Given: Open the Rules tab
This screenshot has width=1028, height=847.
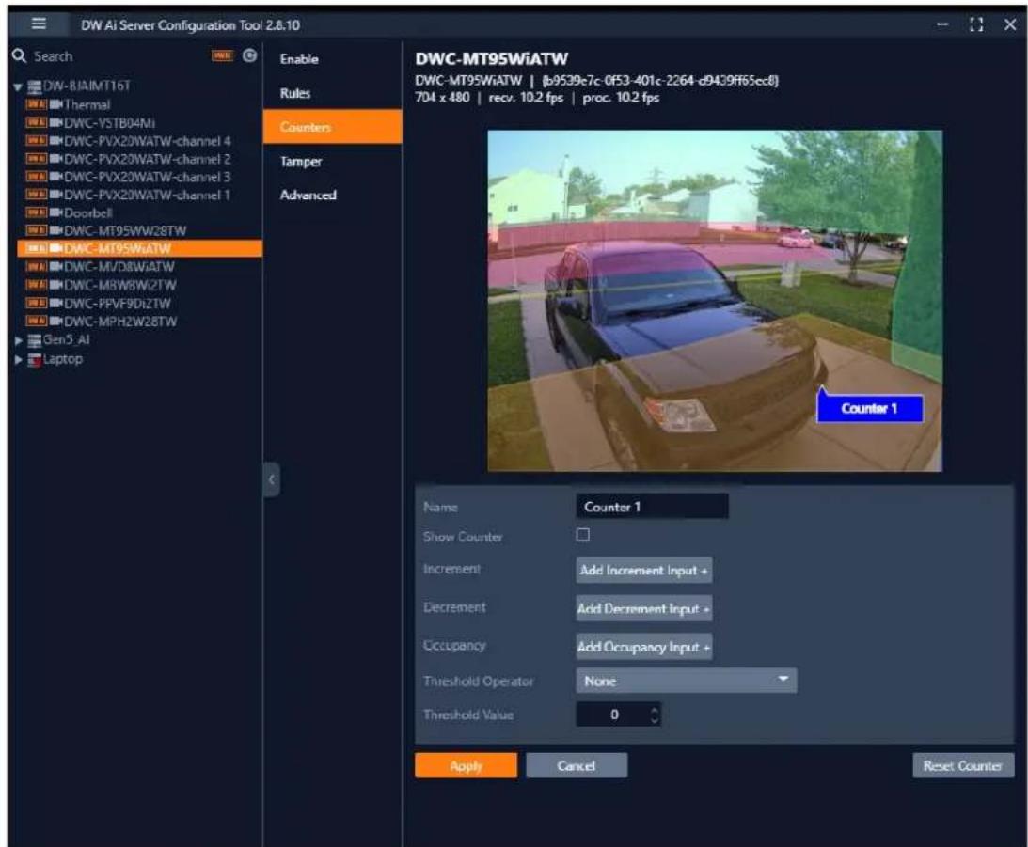Looking at the screenshot, I should (x=332, y=93).
